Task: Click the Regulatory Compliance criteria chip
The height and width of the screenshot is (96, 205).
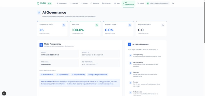Action: coord(97,75)
